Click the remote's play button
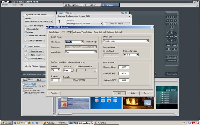The height and width of the screenshot is (125, 200). click(175, 49)
